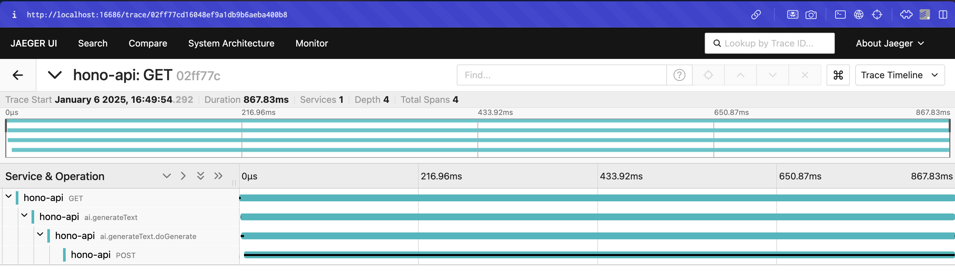Viewport: 955px width, 275px height.
Task: Open the find help question-mark icon
Action: point(679,75)
